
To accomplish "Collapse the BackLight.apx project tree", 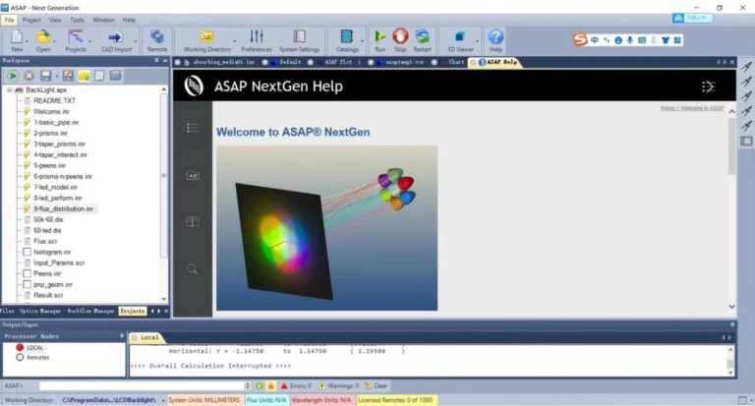I will click(9, 90).
